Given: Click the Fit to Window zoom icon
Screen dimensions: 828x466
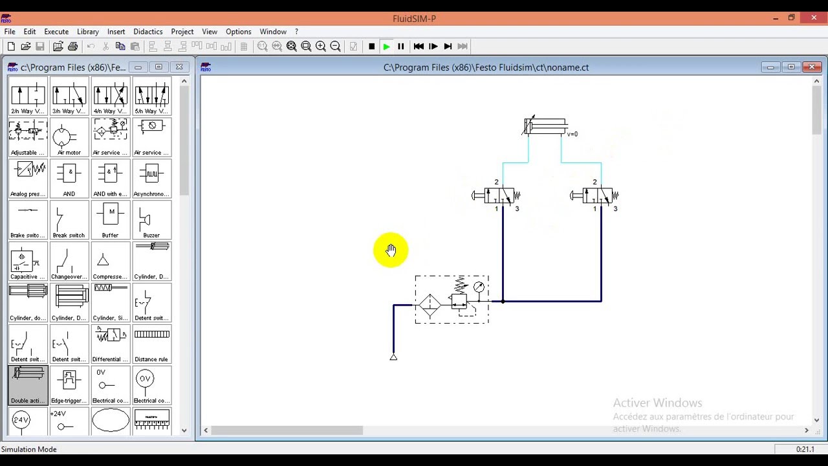Looking at the screenshot, I should click(x=292, y=47).
